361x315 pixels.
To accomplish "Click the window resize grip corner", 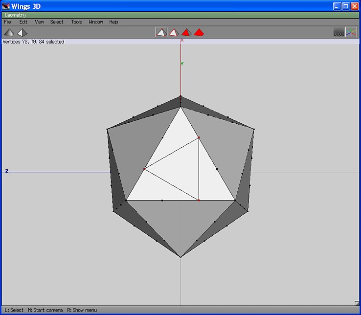I will 357,303.
